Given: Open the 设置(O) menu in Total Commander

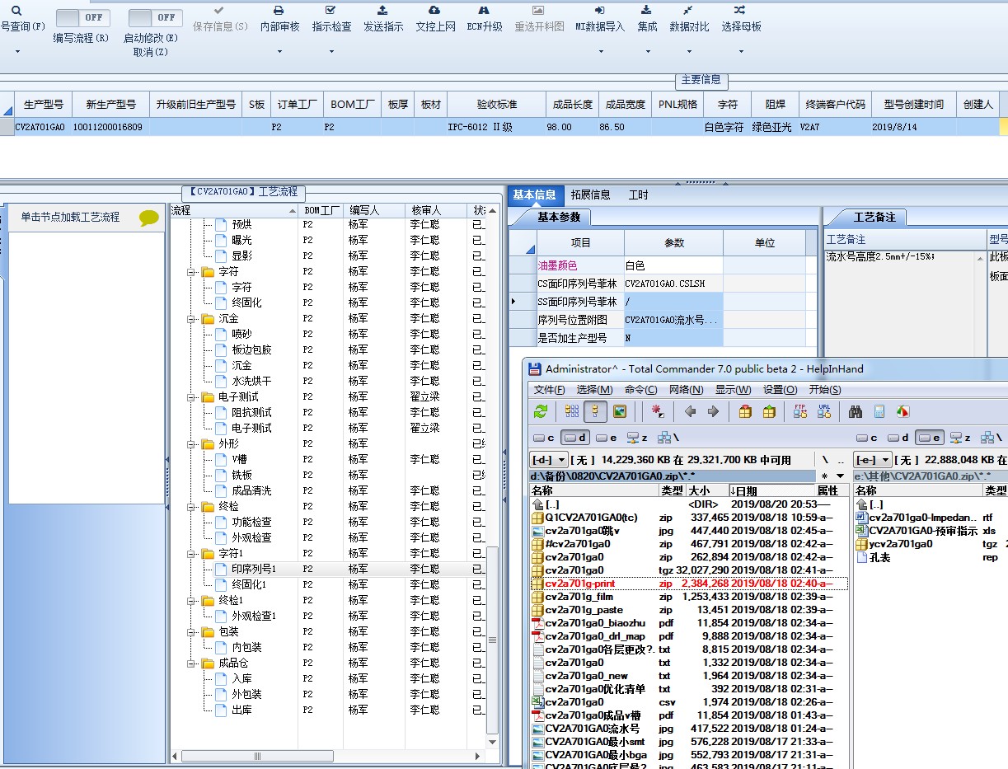Looking at the screenshot, I should pyautogui.click(x=780, y=390).
